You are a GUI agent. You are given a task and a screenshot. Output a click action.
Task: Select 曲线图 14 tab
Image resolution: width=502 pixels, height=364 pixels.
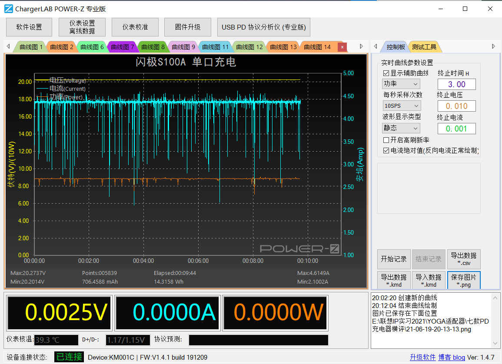tap(317, 47)
